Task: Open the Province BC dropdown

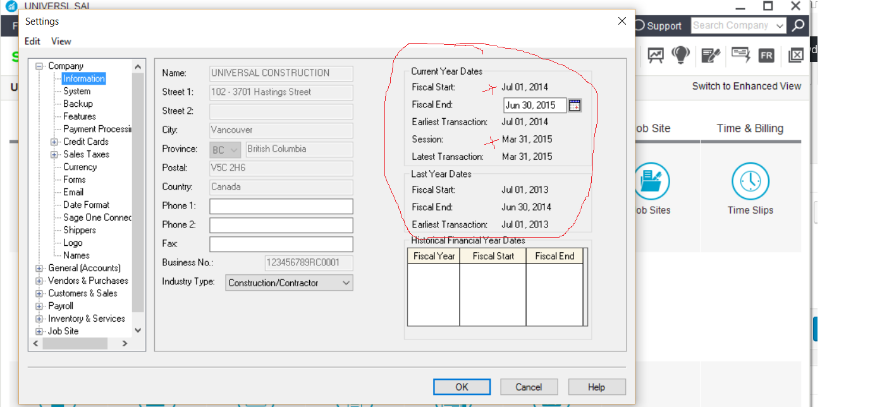Action: pyautogui.click(x=225, y=149)
